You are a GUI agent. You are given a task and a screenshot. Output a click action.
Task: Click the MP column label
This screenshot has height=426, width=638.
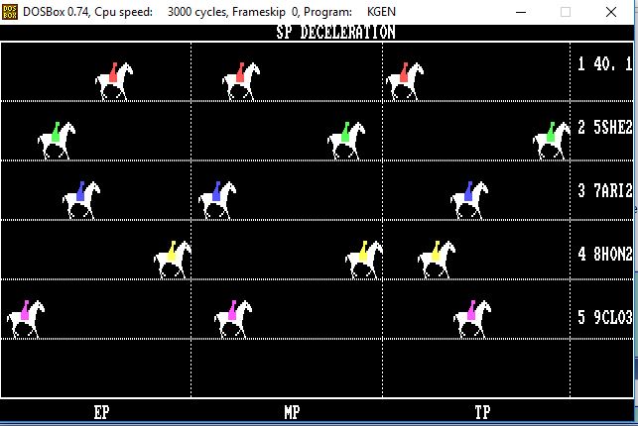292,412
